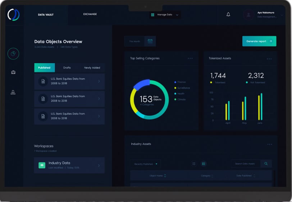Click the notification bell icon

coord(228,15)
